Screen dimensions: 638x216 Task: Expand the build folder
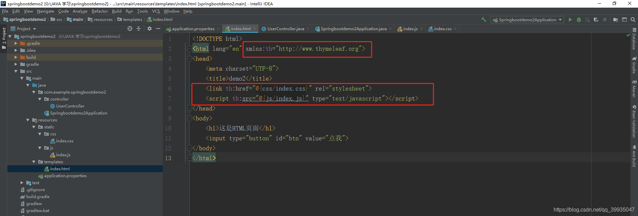[16, 57]
